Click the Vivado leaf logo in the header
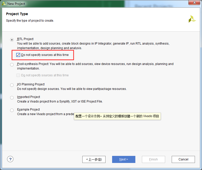The image size is (202, 170). pyautogui.click(x=192, y=19)
